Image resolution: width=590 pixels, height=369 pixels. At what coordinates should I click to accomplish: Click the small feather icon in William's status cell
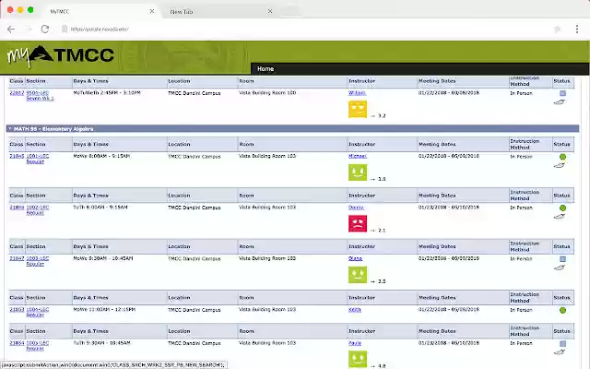coord(560,102)
